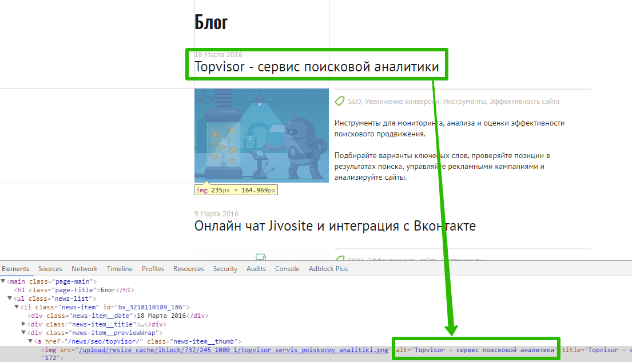The image size is (632, 363).
Task: Open the Sources tab
Action: click(50, 269)
